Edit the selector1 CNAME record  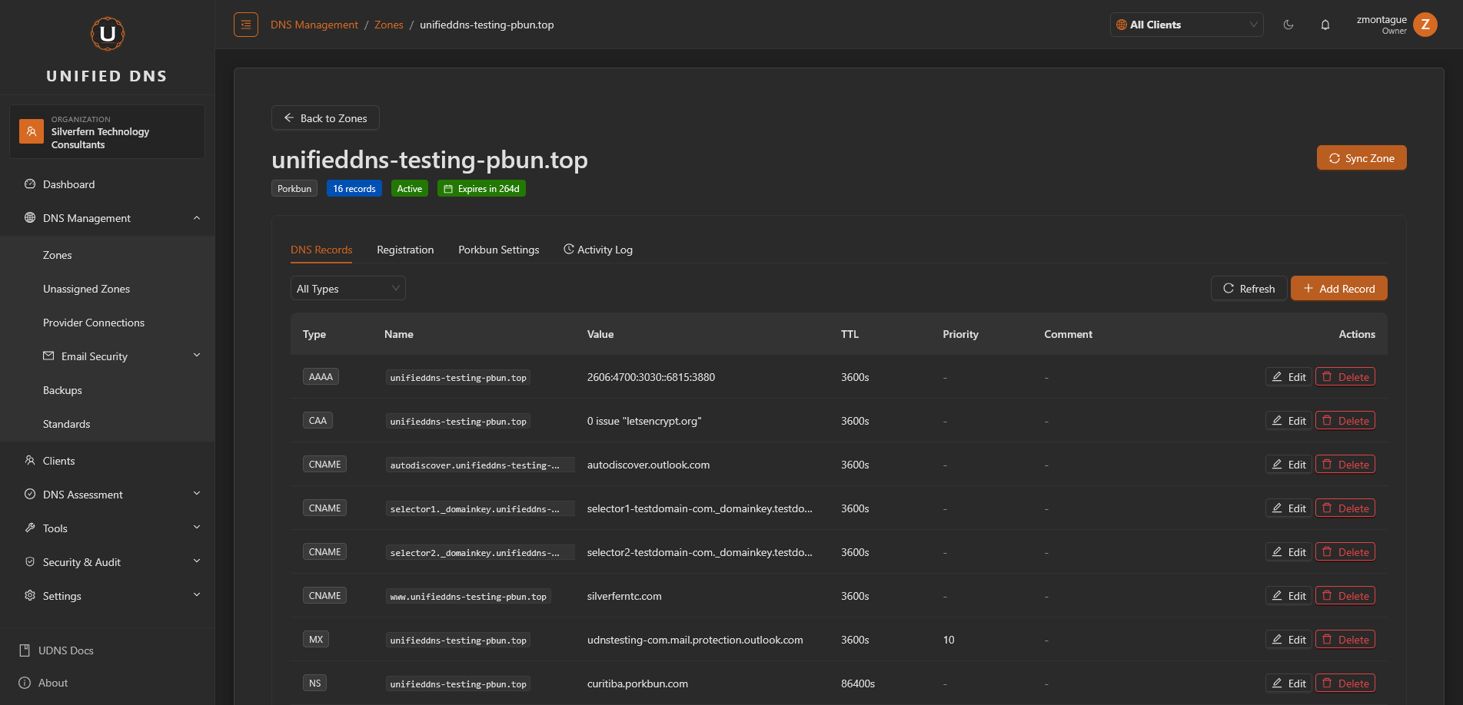[x=1288, y=508]
